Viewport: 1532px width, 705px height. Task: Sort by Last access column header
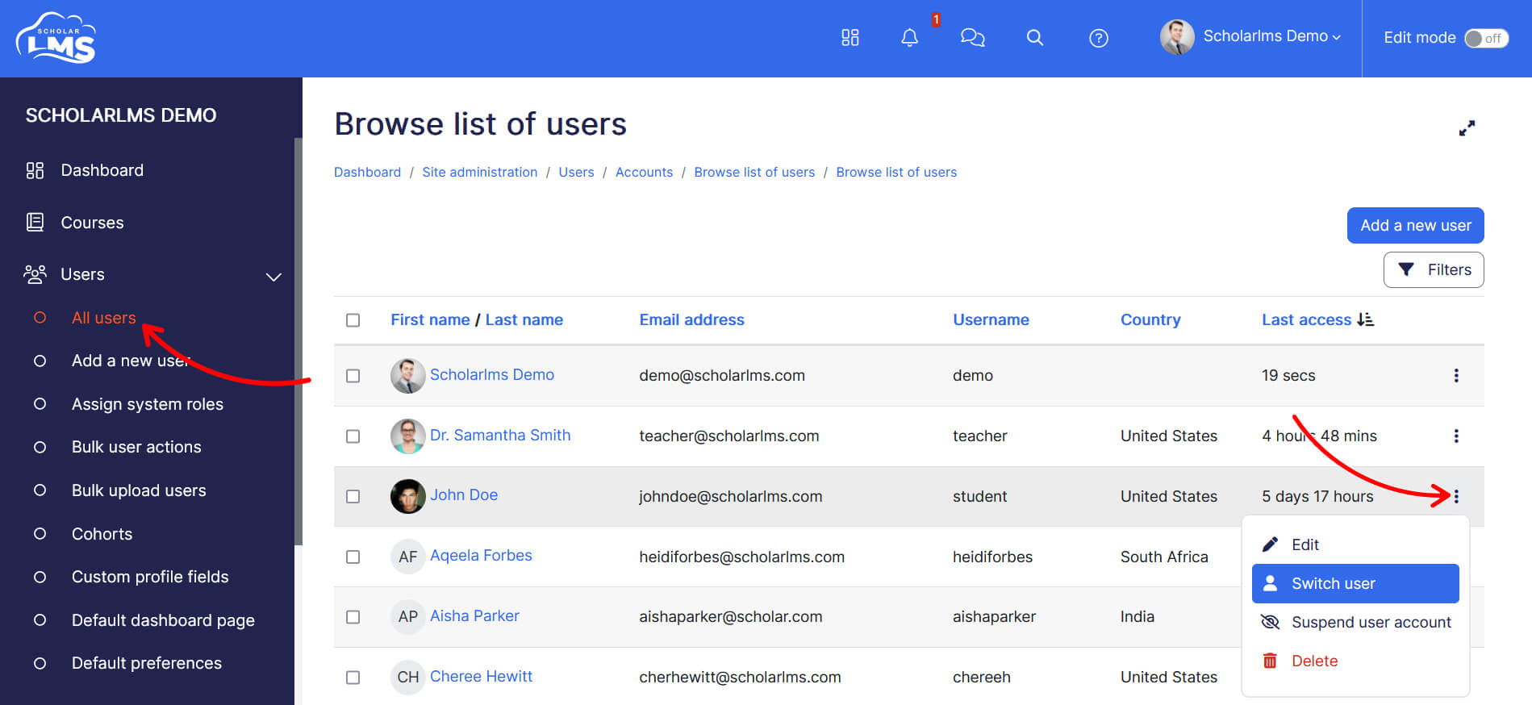1306,319
